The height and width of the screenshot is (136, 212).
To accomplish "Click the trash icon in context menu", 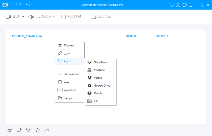I will 60,82.
